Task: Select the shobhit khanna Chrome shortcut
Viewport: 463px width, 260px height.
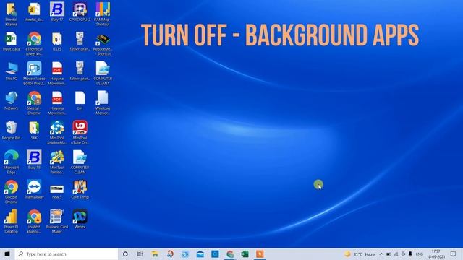Action: point(34,217)
